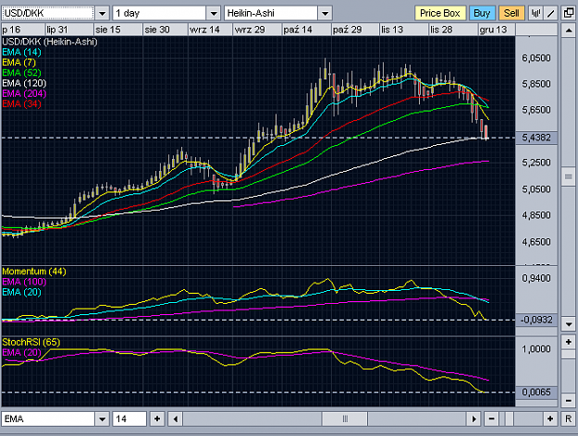This screenshot has height=436, width=578.
Task: Click the EMA (20) momentum legend label
Action: [x=21, y=292]
